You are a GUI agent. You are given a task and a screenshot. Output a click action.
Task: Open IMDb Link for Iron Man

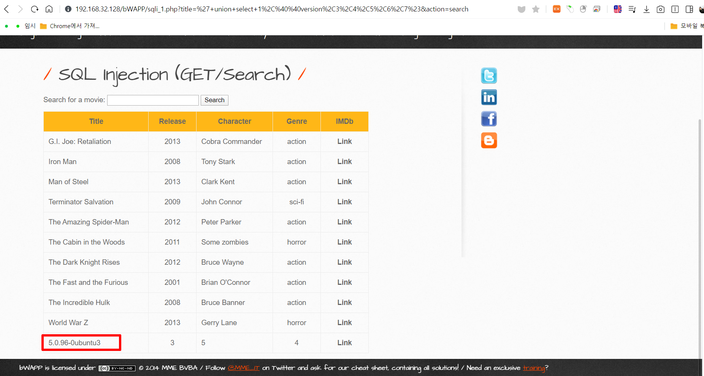point(344,161)
